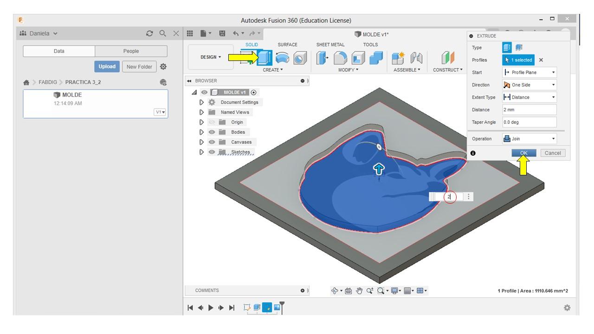
Task: Click the Distance field showing 2 mm
Action: coord(529,110)
